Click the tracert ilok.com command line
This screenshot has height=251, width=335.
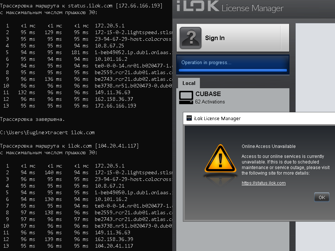[x=47, y=133]
